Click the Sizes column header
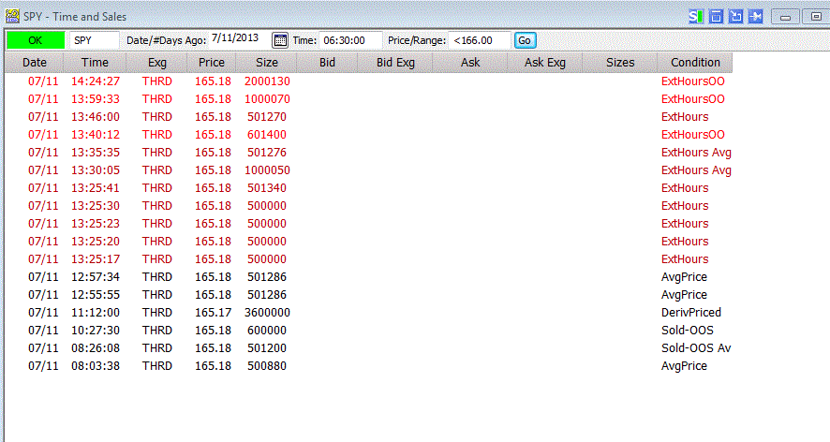Screen dimensions: 830x442 pos(620,63)
